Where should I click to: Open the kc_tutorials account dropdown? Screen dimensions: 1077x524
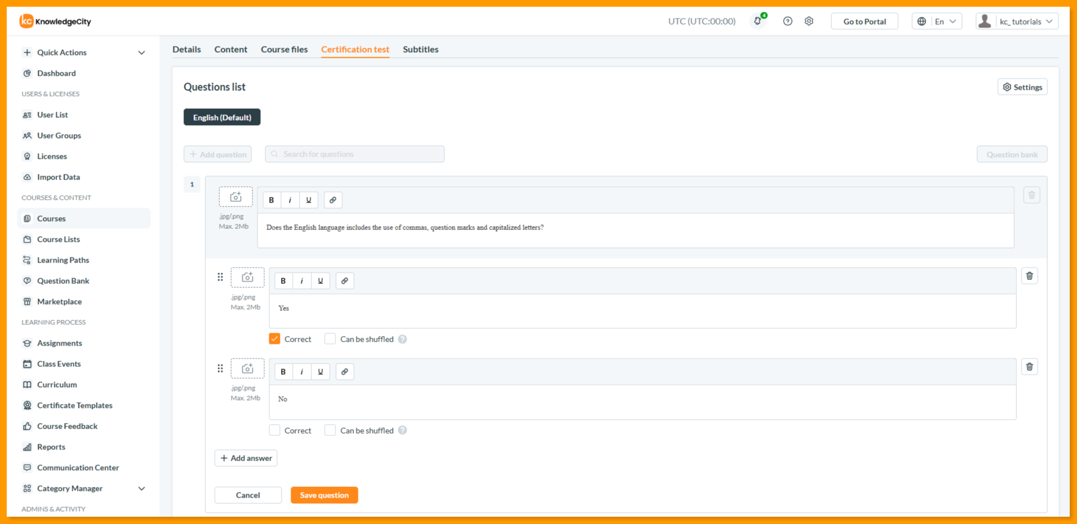tap(1017, 21)
